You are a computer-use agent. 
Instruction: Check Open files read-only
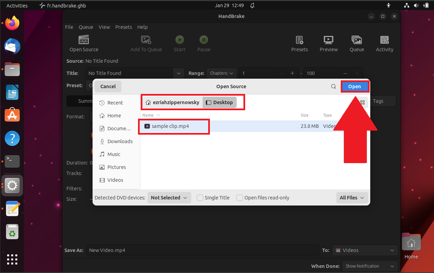(x=240, y=197)
